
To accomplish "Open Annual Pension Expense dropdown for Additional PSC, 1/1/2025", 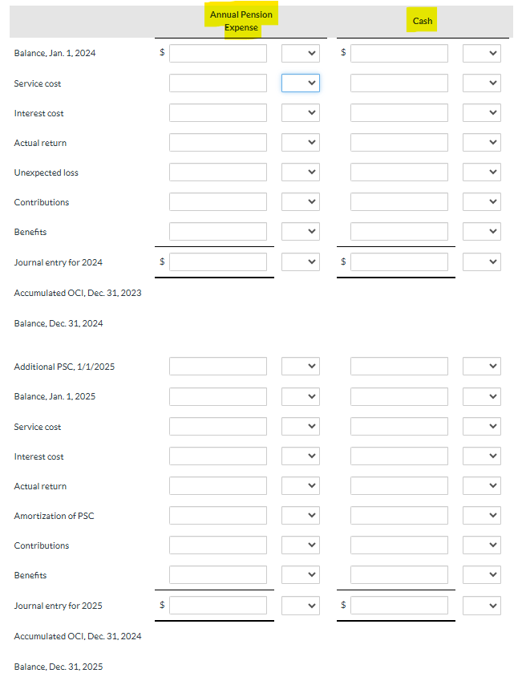I will pos(301,366).
